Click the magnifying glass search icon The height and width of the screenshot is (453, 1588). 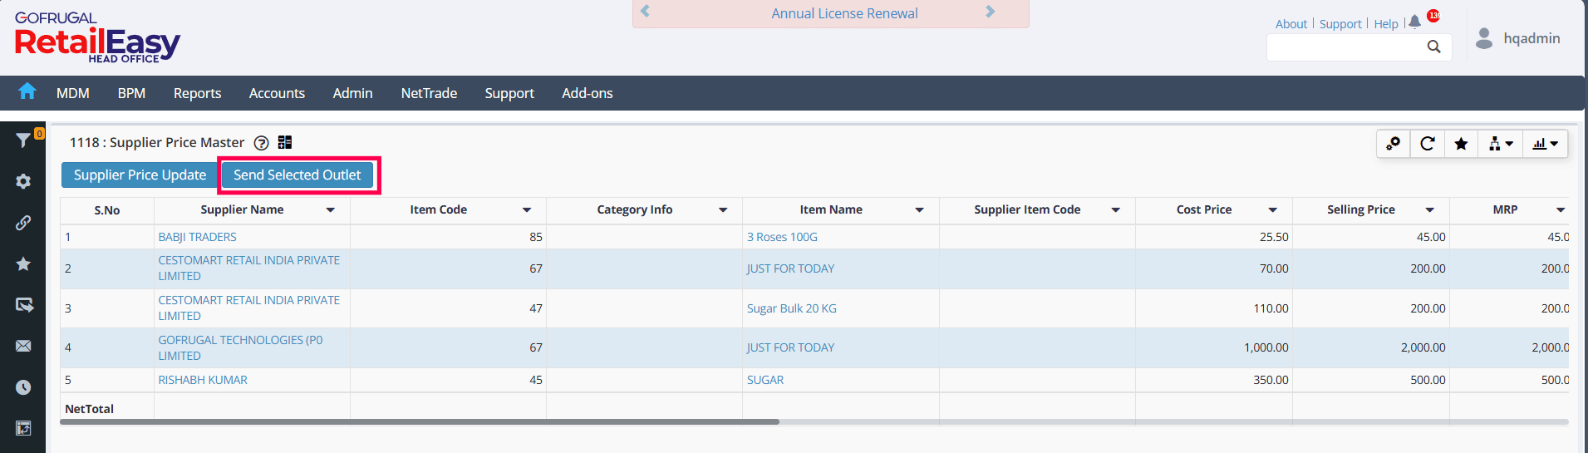tap(1433, 47)
